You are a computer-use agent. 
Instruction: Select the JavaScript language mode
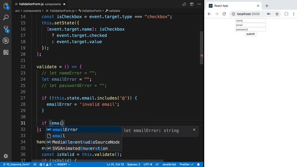tap(169, 164)
